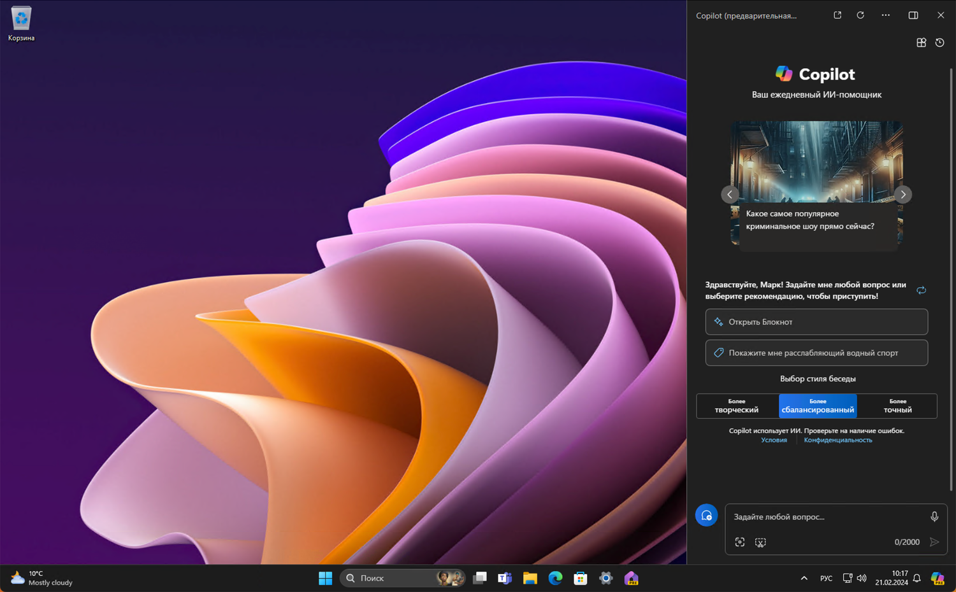Toggle the Copilot side panel docking

[913, 15]
